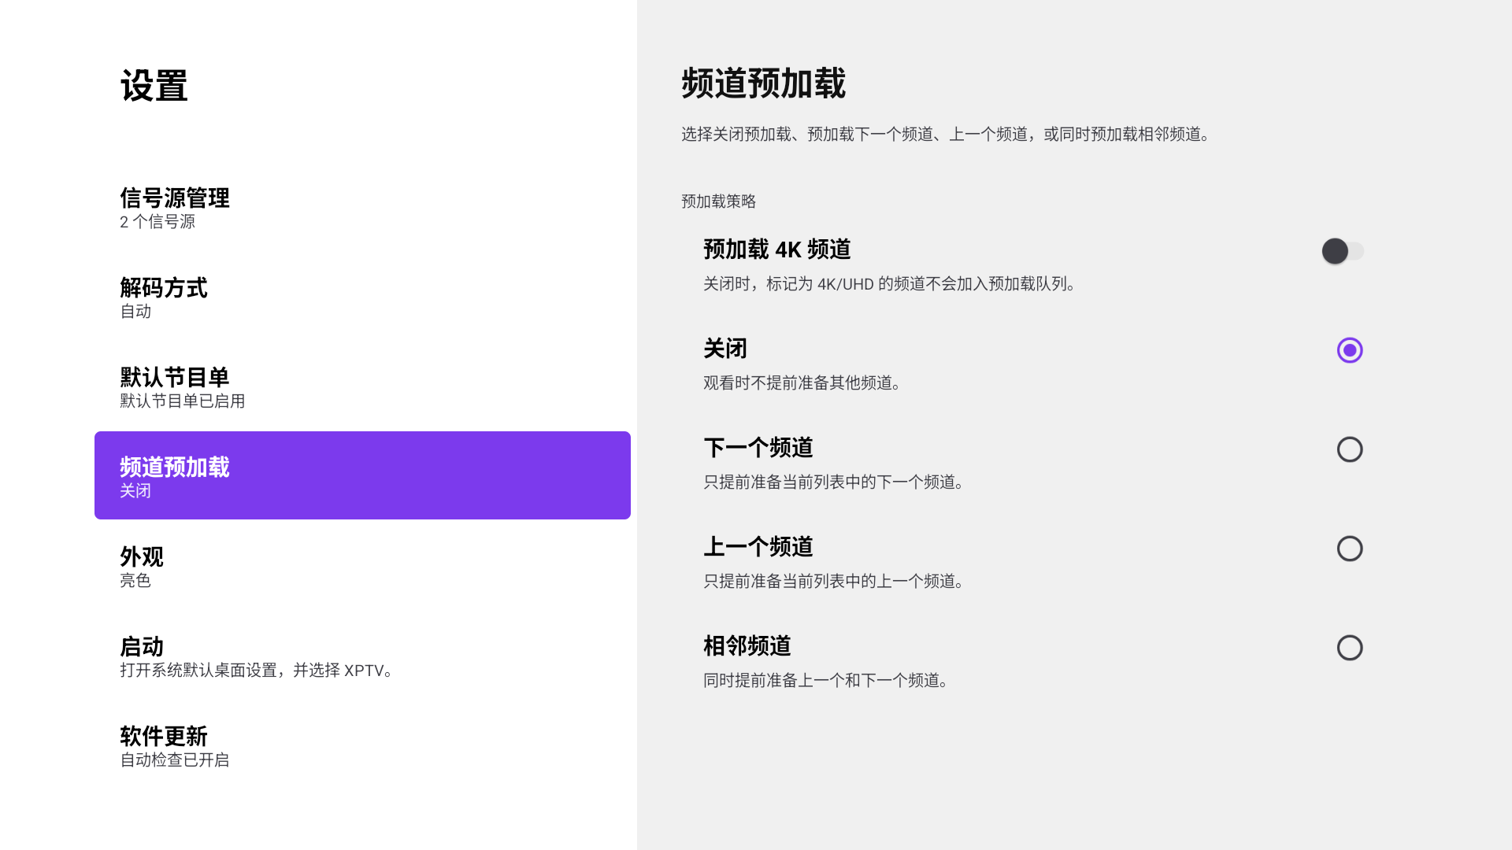The image size is (1512, 850).
Task: Click the 上一个频道 option title
Action: coord(758,547)
